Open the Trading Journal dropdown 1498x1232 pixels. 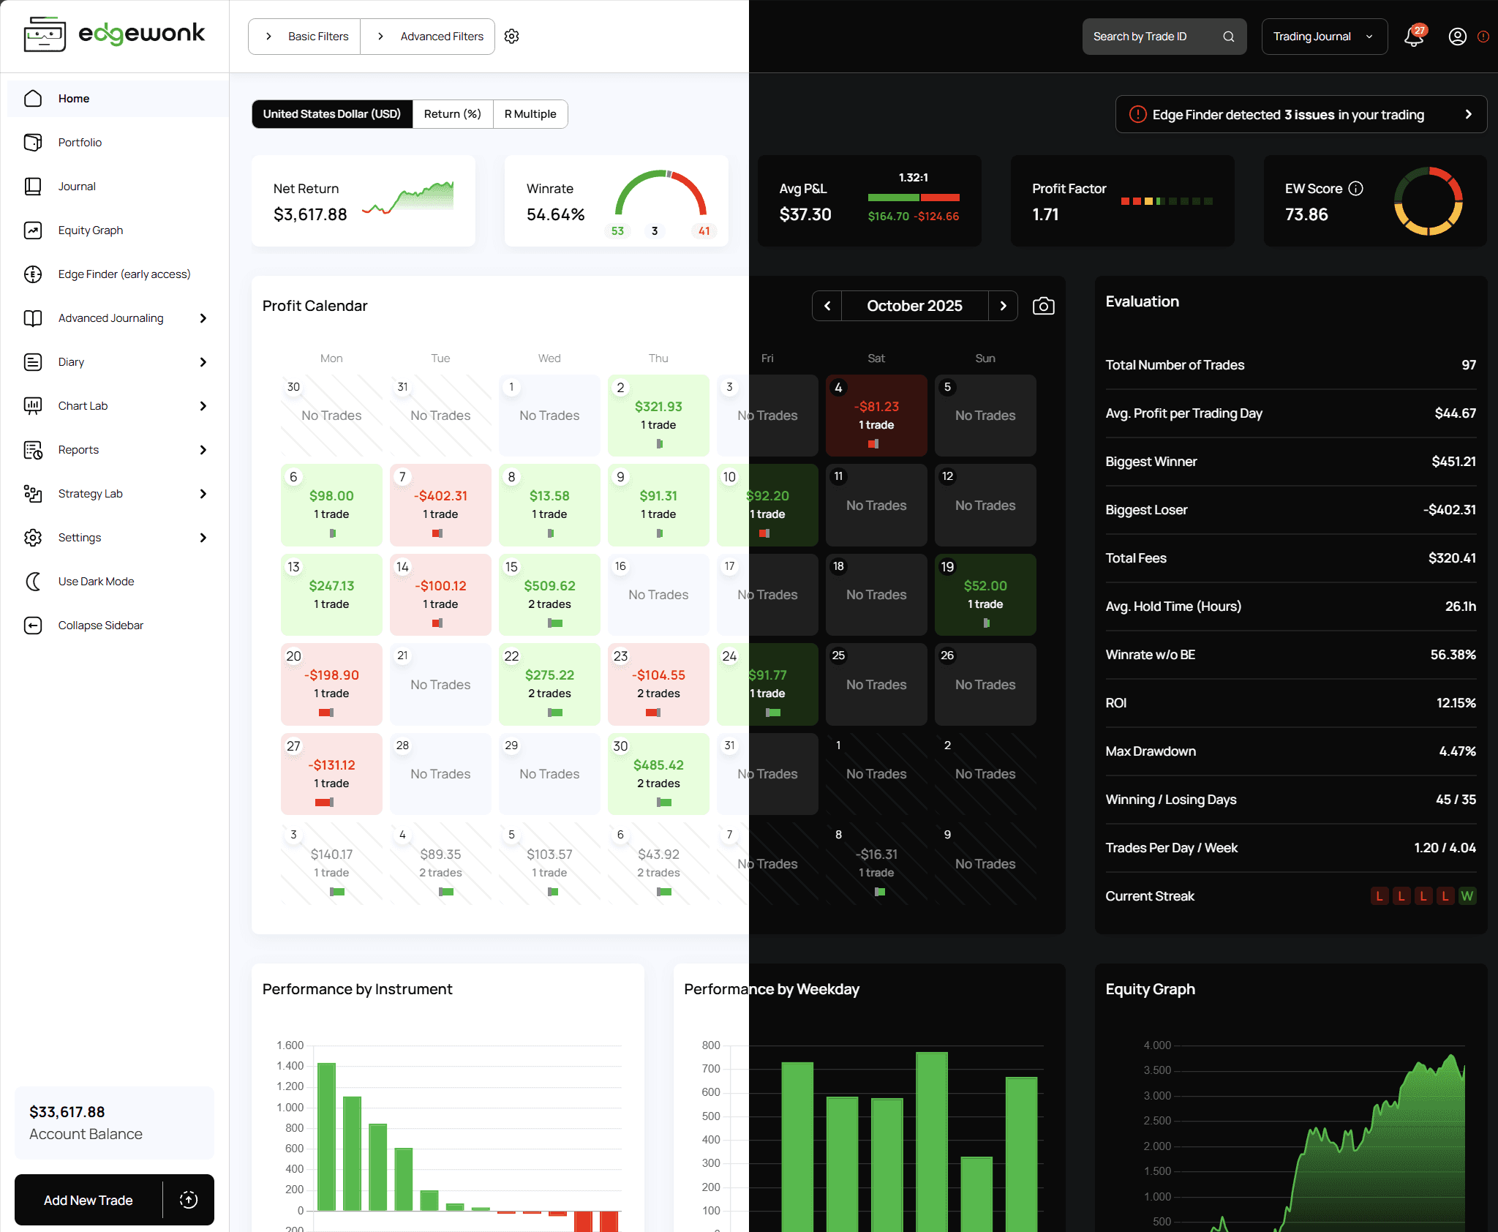point(1324,37)
